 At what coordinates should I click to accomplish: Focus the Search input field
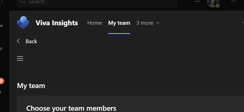coord(99,2)
